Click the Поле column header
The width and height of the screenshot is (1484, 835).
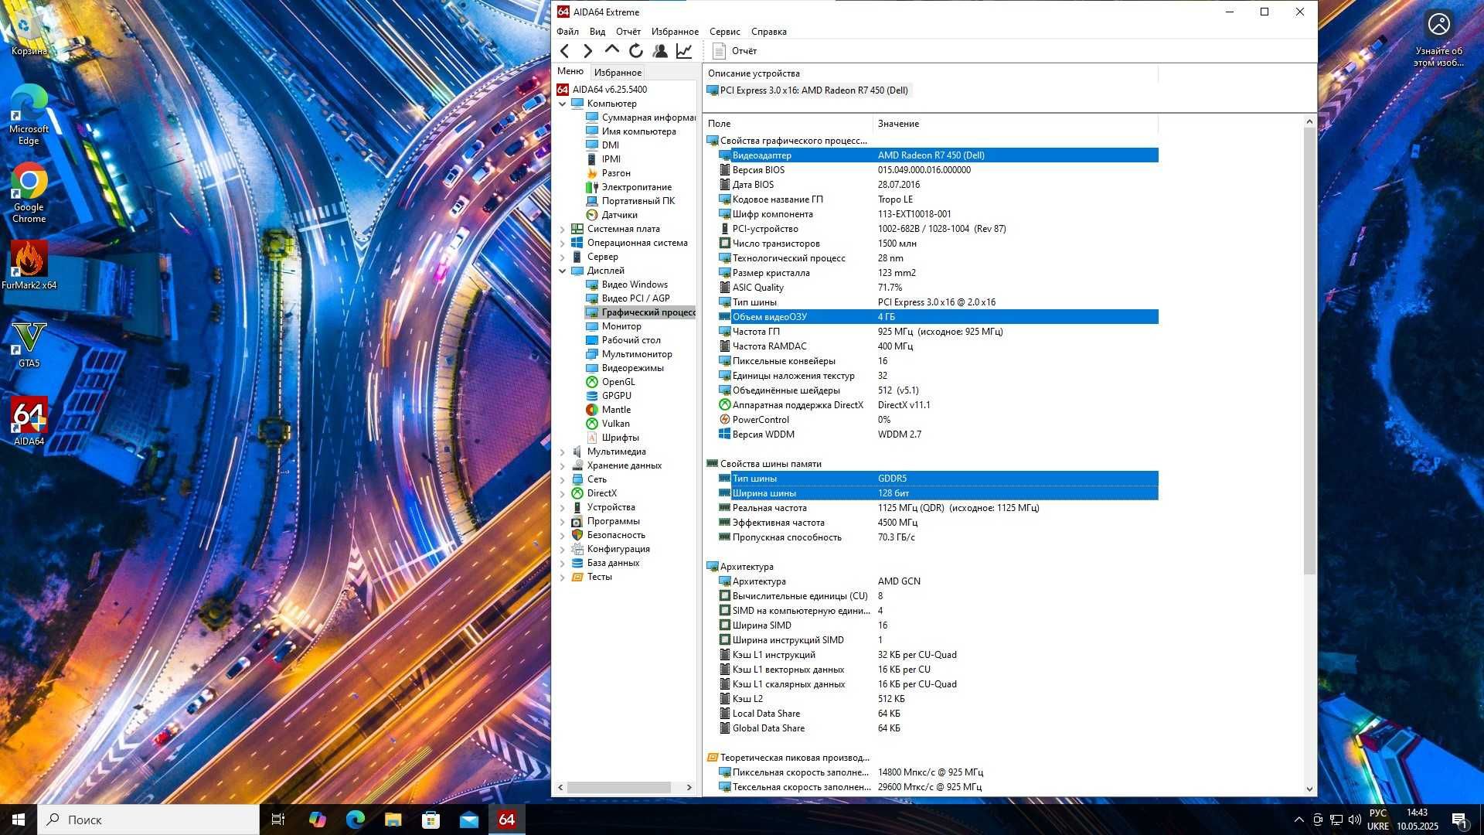click(x=788, y=124)
